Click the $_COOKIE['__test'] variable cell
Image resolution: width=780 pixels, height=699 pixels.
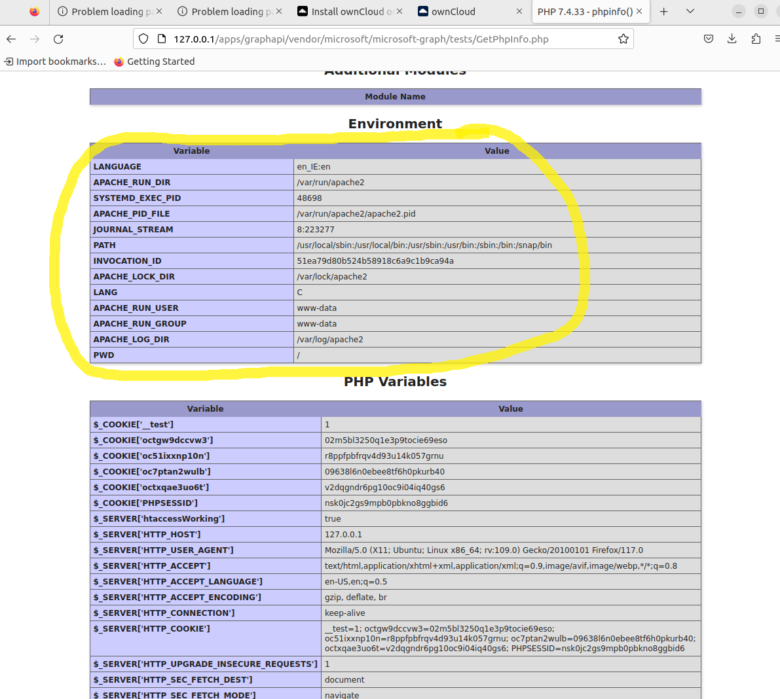point(206,425)
